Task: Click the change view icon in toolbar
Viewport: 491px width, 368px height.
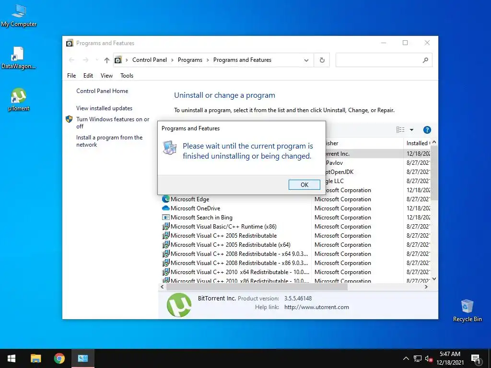Action: point(400,129)
